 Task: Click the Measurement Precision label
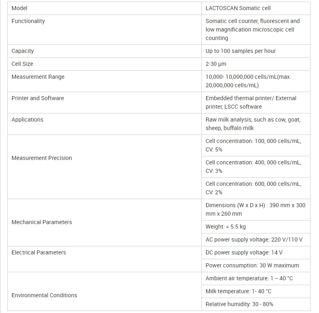[42, 158]
